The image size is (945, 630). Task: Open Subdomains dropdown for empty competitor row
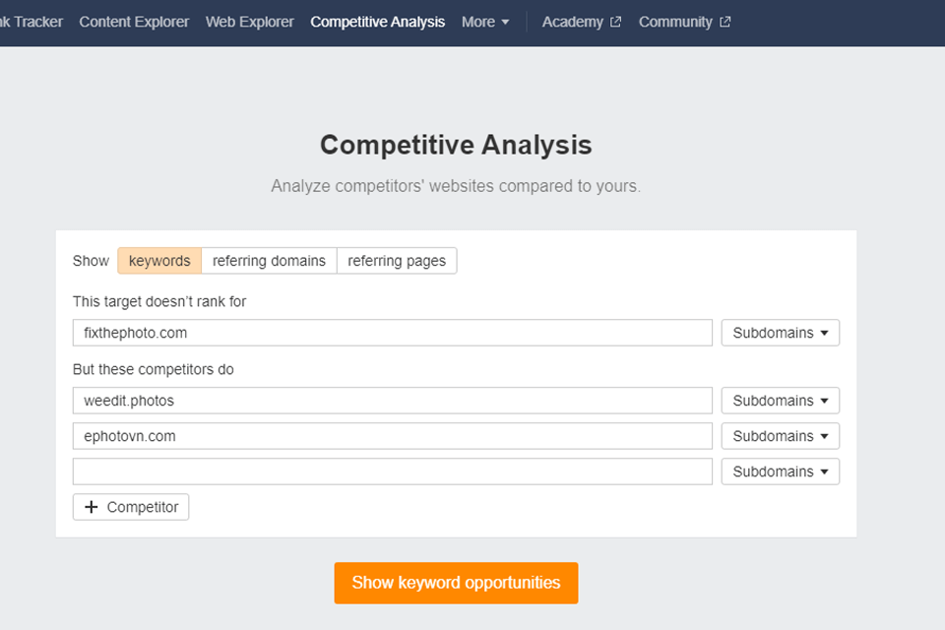click(x=781, y=472)
